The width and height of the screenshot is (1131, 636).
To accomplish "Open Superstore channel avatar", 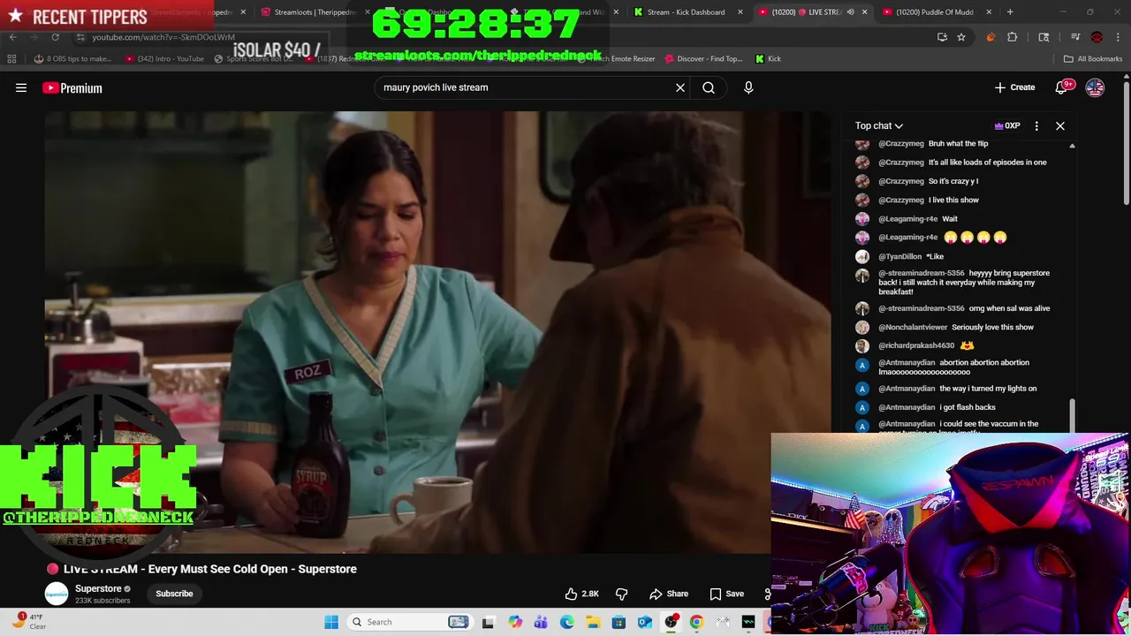I will coord(57,594).
